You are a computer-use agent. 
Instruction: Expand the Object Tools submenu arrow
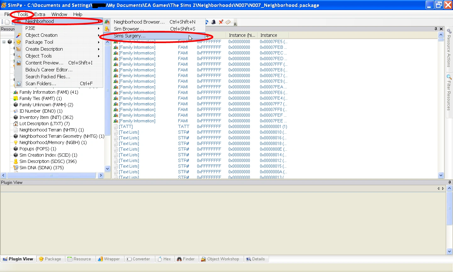click(x=99, y=56)
